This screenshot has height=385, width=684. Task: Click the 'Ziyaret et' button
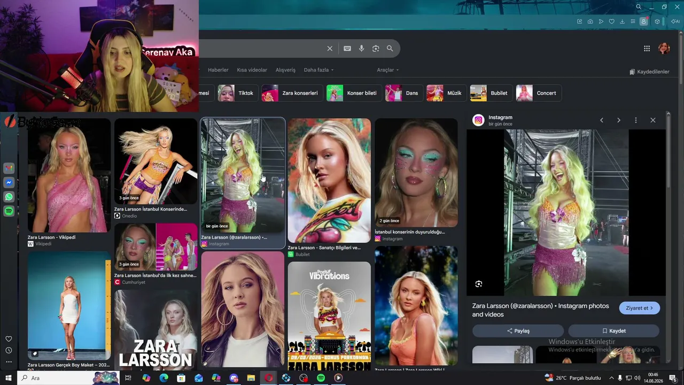[640, 308]
